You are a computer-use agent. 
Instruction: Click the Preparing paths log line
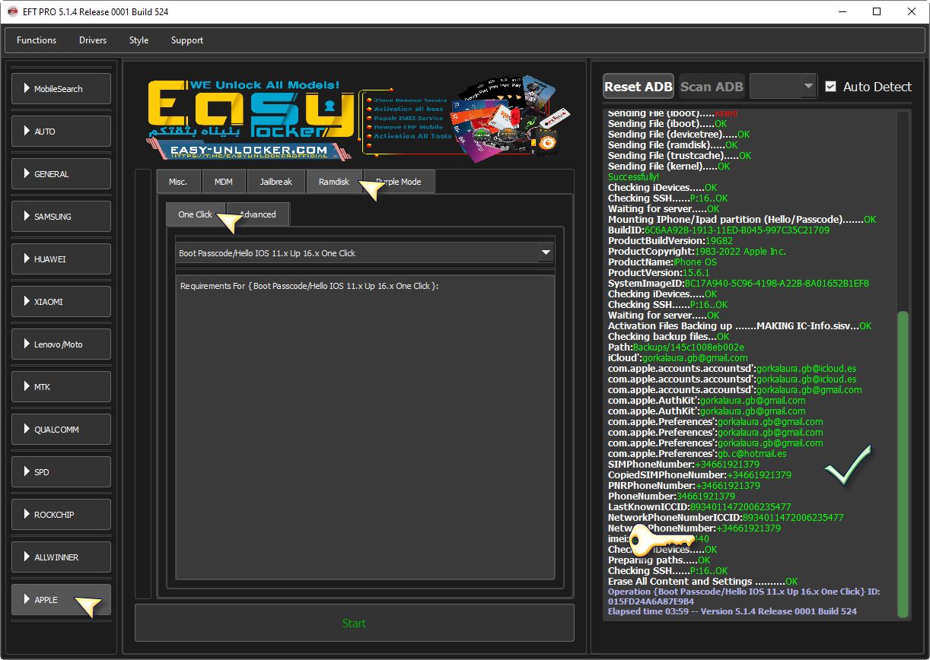pos(659,560)
